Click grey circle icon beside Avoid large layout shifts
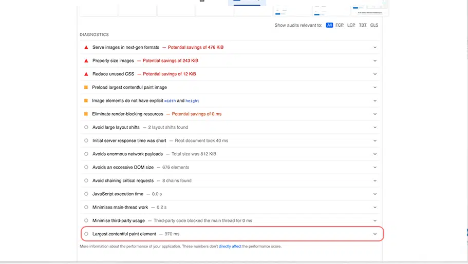468x264 pixels. pos(86,127)
